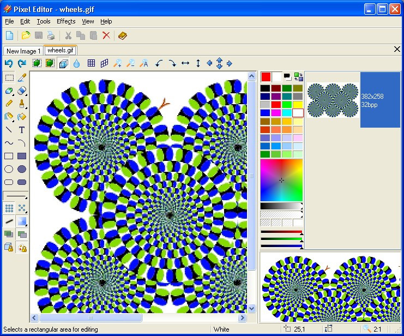Toggle the 3D transparent cube button
The image size is (404, 336).
[x=63, y=63]
